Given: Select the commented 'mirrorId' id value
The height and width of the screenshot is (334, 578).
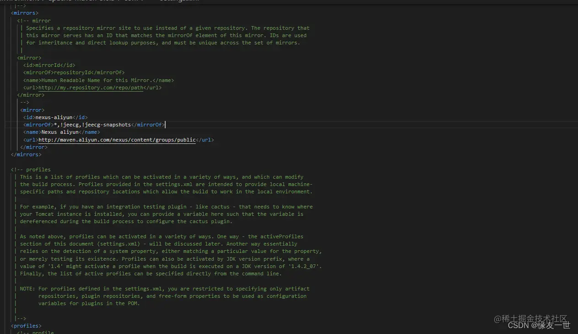Looking at the screenshot, I should (x=48, y=65).
